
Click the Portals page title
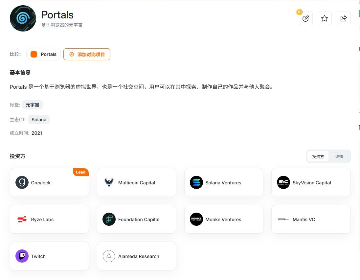click(57, 15)
